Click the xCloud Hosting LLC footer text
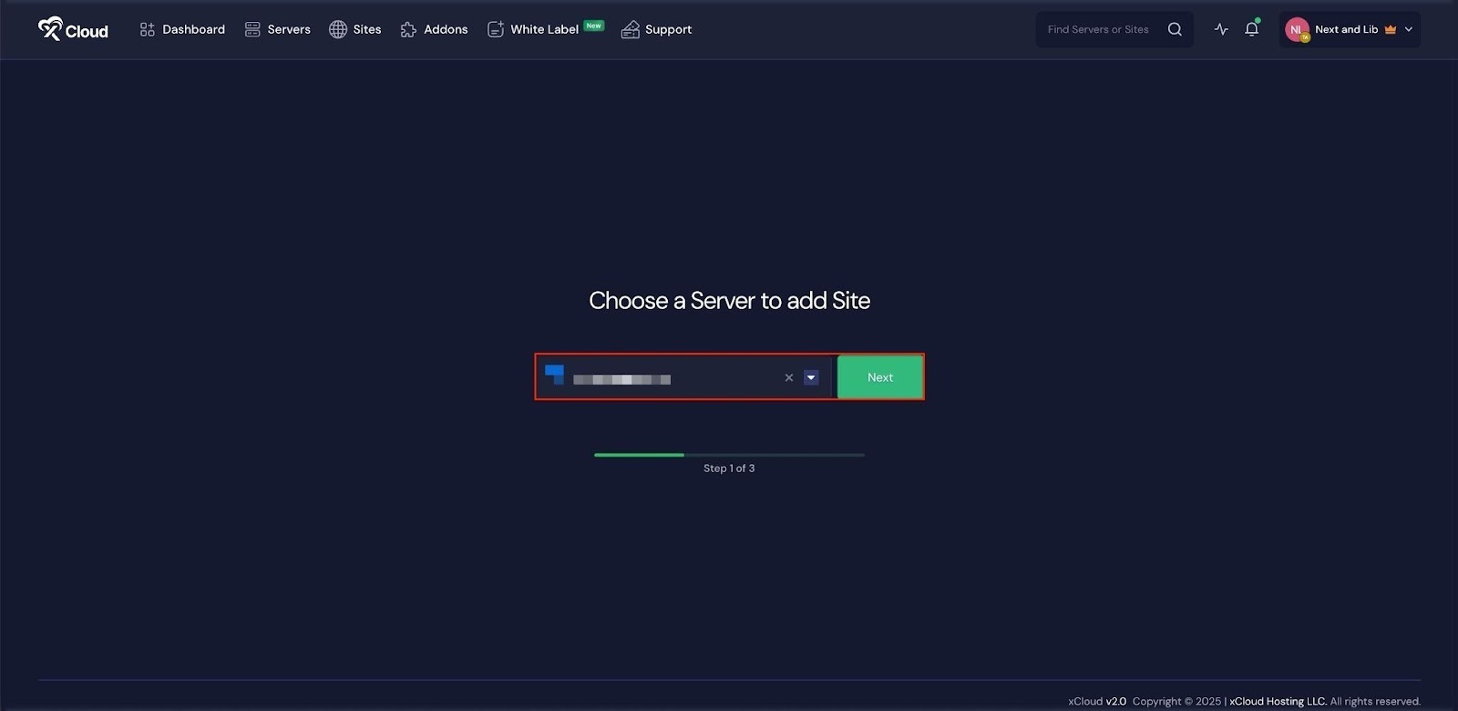 coord(1278,701)
